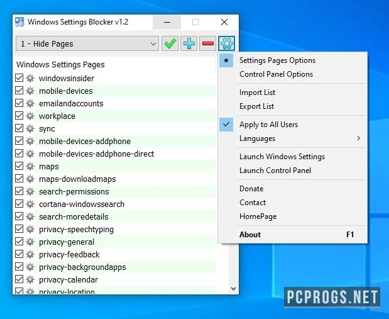Select the maps-downloadmaps row text
This screenshot has height=319, width=389.
[x=77, y=179]
